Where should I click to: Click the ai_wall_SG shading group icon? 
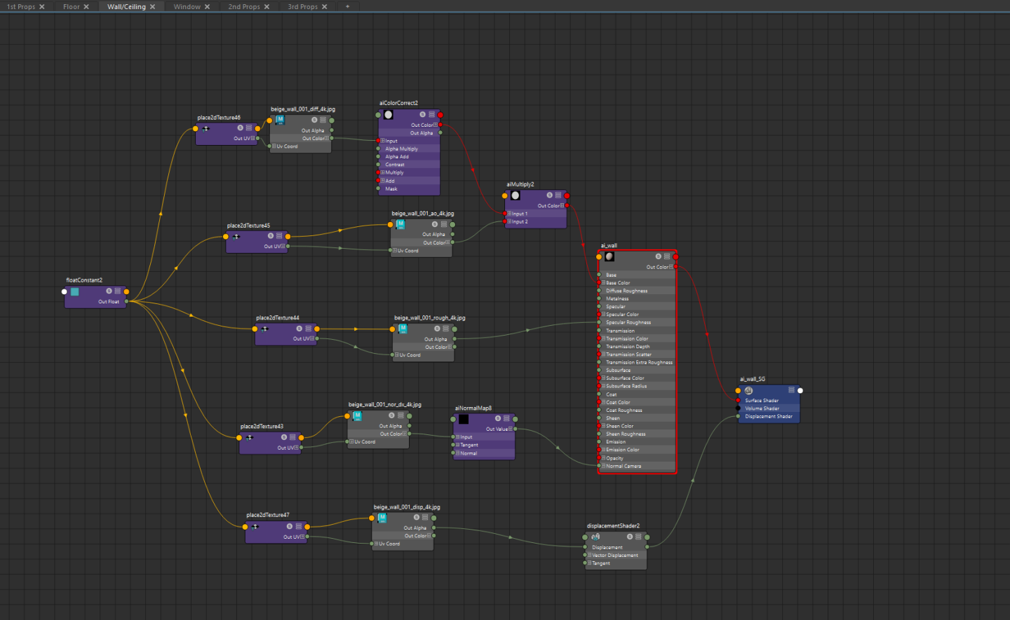[749, 390]
